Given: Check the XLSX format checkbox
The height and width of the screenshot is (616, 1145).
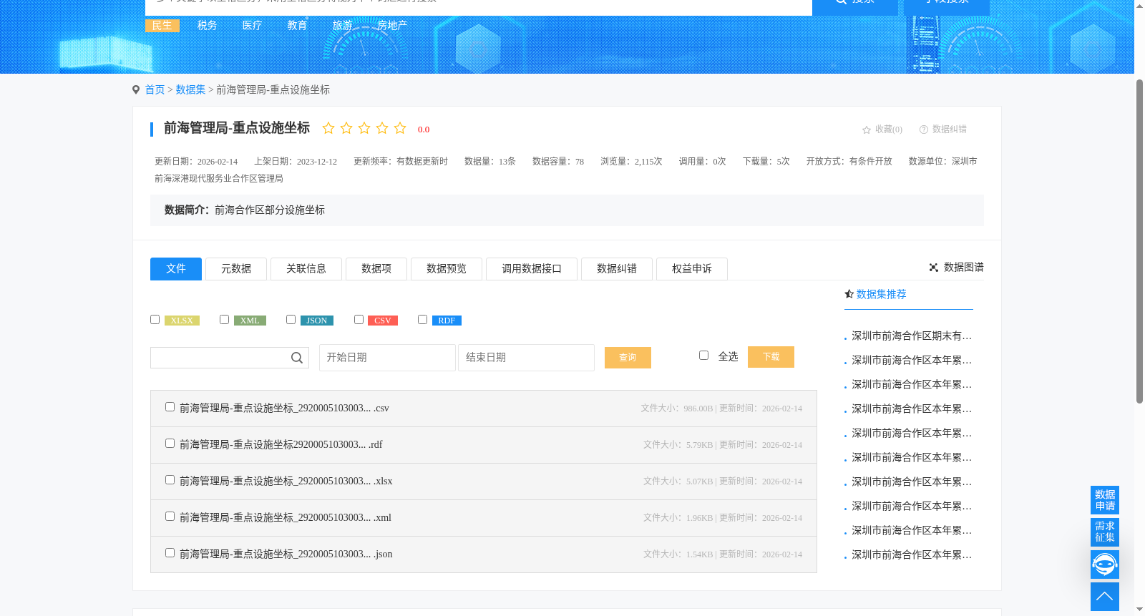Looking at the screenshot, I should point(155,320).
